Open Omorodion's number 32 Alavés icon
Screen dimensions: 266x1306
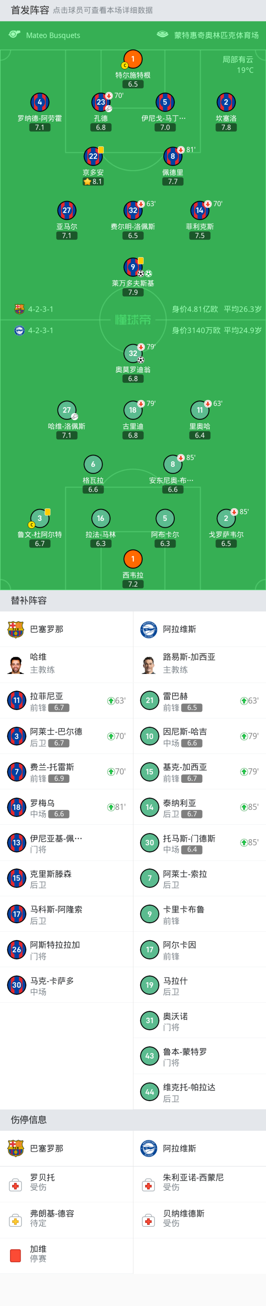pyautogui.click(x=133, y=353)
